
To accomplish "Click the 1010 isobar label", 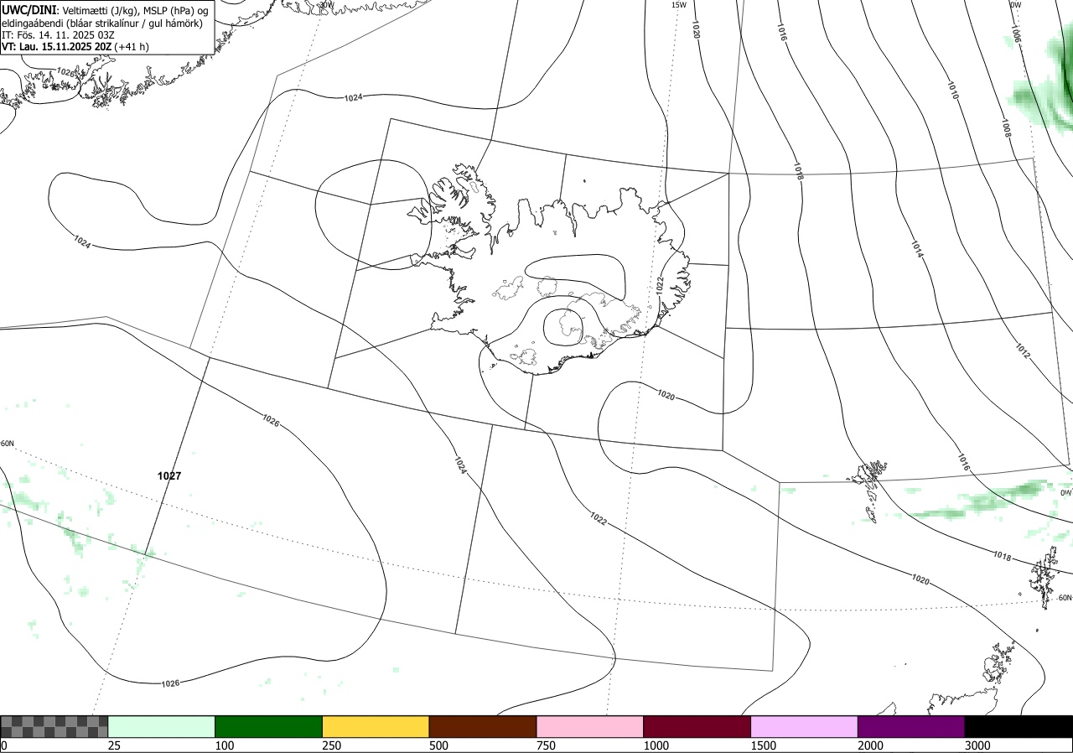I will [x=952, y=91].
